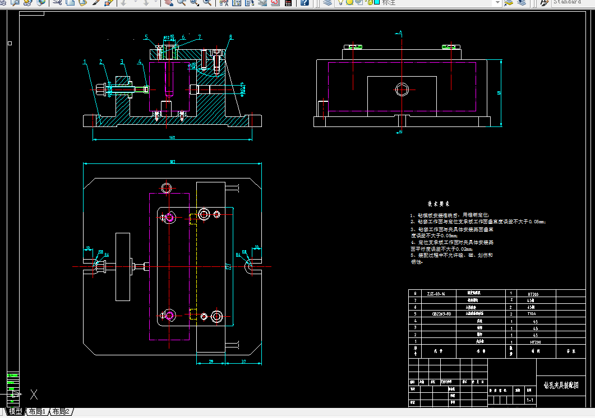The image size is (595, 418).
Task: Toggle layer on/off lightbulb for 标注 layer
Action: [x=341, y=2]
